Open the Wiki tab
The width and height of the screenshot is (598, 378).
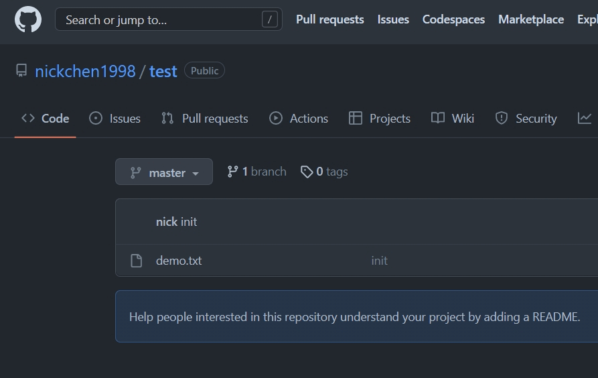[453, 118]
